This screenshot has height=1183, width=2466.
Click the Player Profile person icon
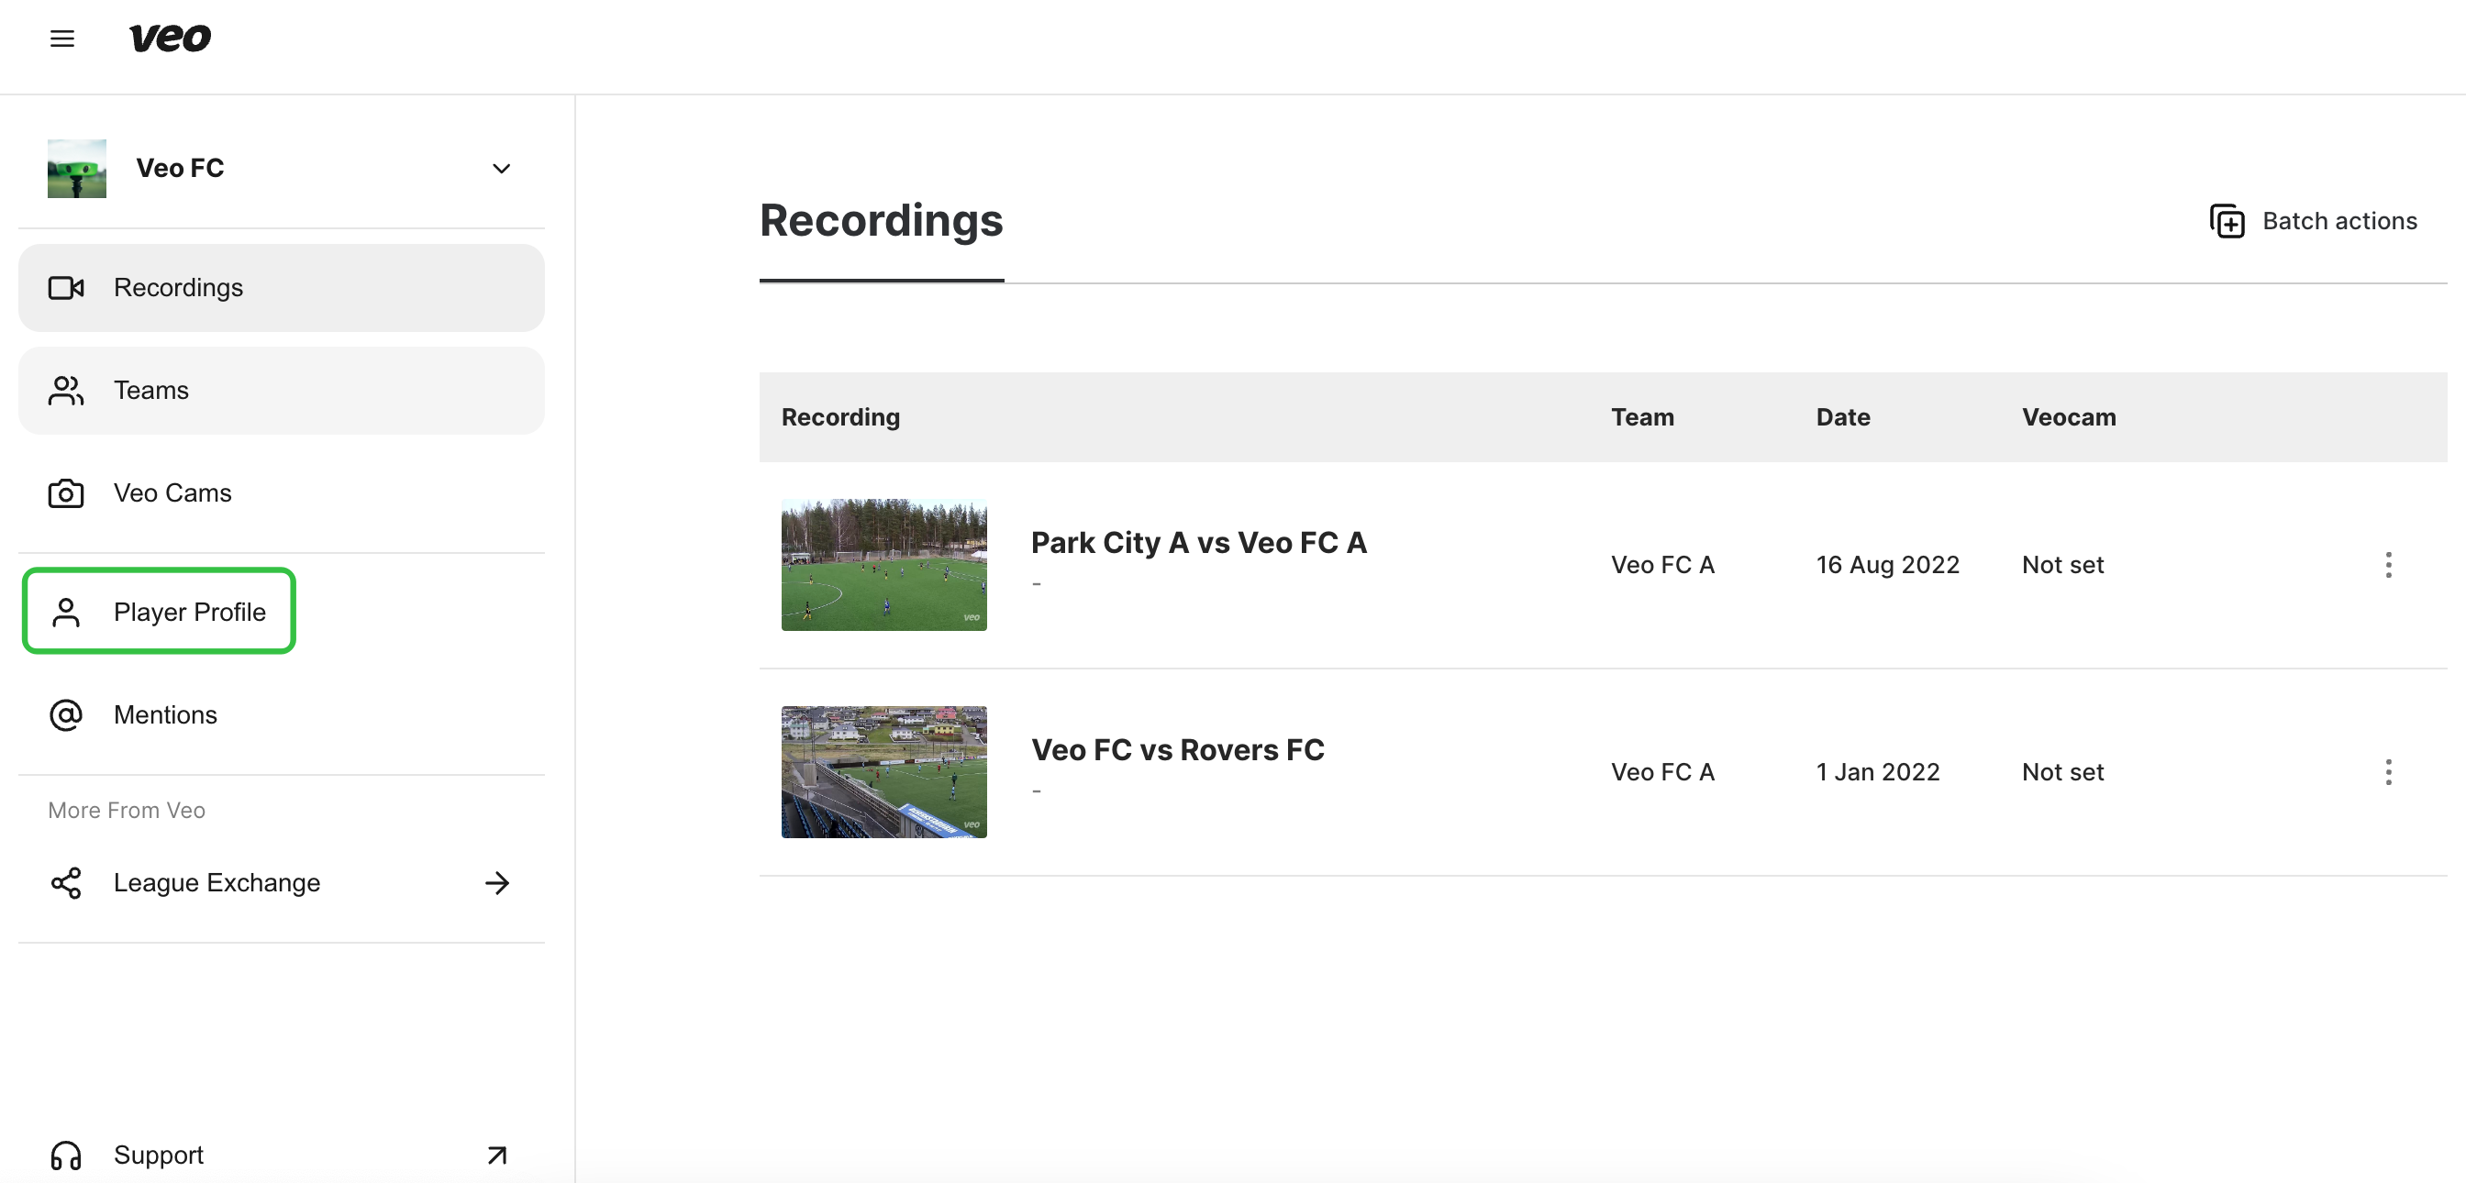(x=66, y=613)
